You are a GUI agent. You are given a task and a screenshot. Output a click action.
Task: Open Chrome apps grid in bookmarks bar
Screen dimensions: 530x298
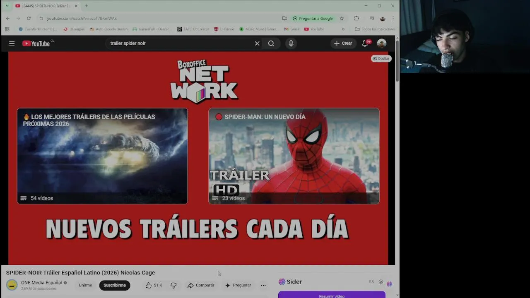(7, 29)
